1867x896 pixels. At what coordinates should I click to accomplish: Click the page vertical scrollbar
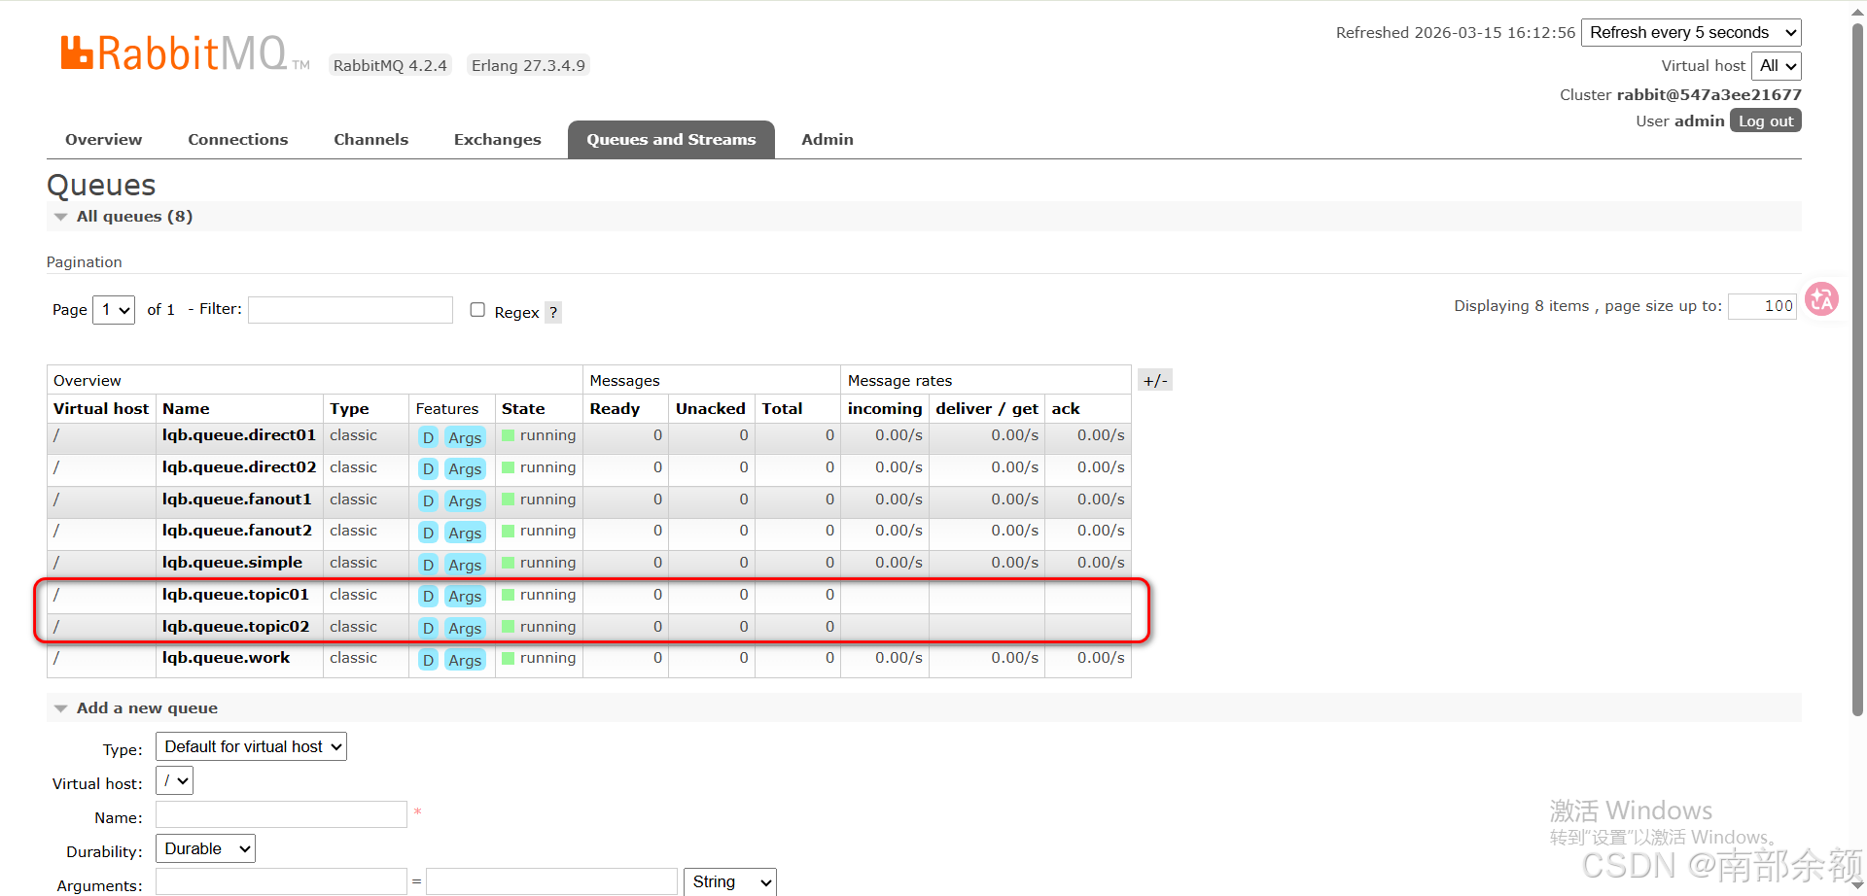click(1857, 369)
